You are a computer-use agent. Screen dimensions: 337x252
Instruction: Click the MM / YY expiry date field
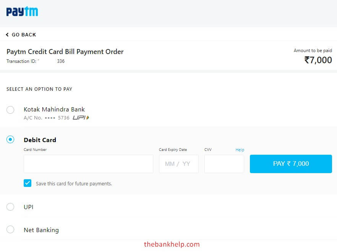178,164
